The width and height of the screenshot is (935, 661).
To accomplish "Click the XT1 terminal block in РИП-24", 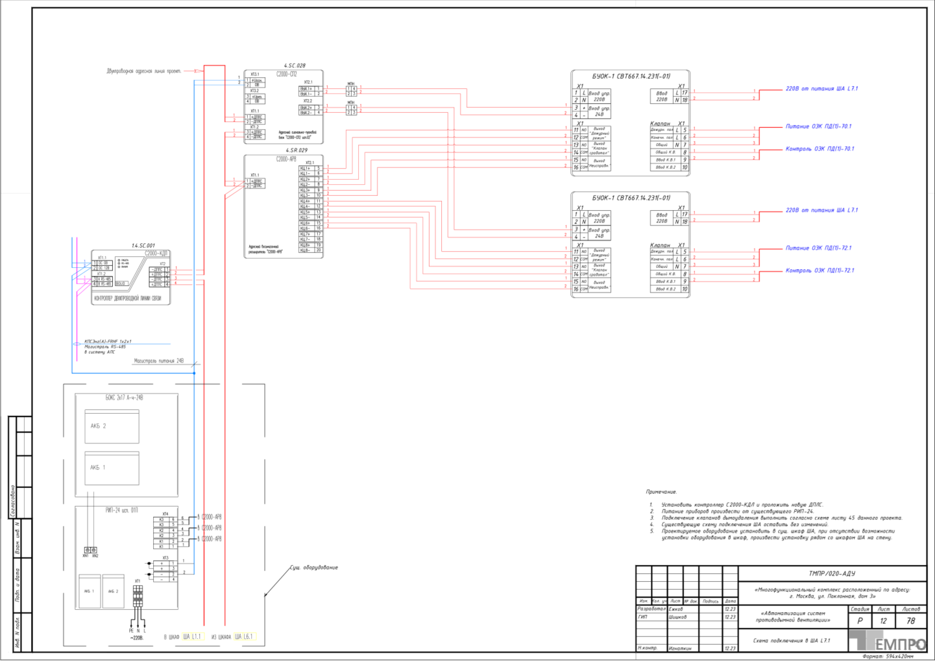I will [138, 595].
